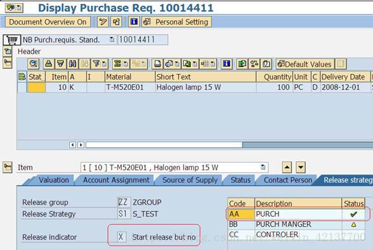Switch to the Contact Person tab
Image resolution: width=373 pixels, height=250 pixels.
click(288, 180)
